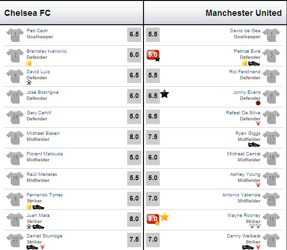Click the Manchester United team header
287x250 pixels.
click(244, 13)
